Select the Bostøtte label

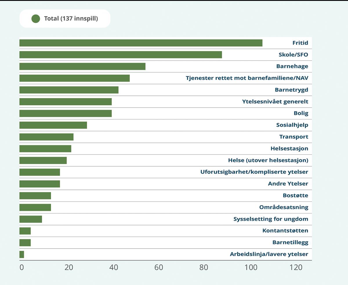(x=295, y=196)
